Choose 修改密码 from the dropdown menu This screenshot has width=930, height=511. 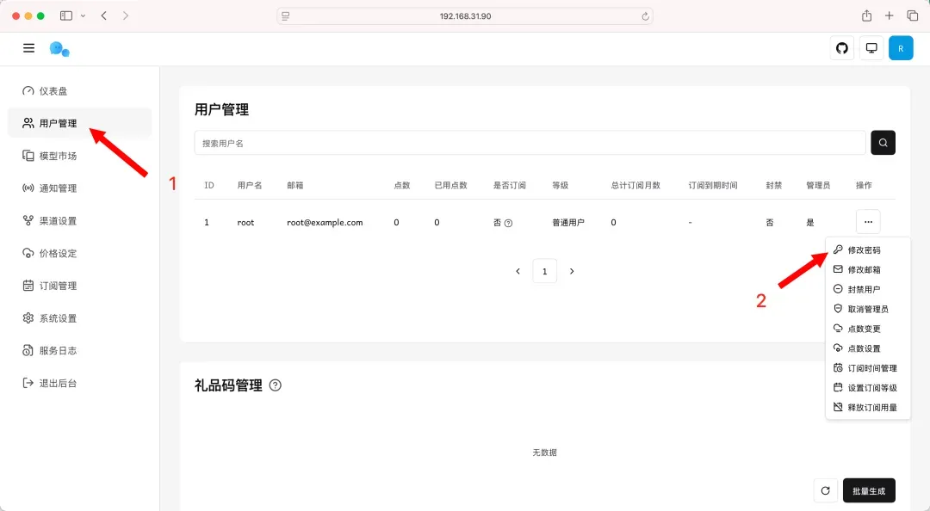click(x=868, y=249)
